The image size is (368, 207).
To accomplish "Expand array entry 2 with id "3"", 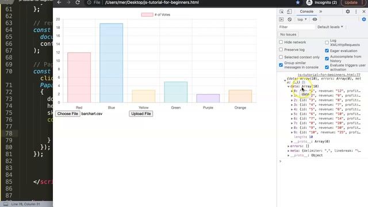I will 292,100.
